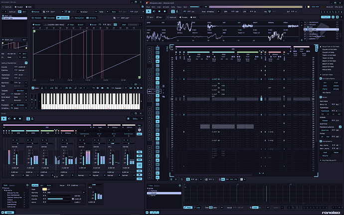Select the Selection in Pattern radio option

pyautogui.click(x=321, y=46)
